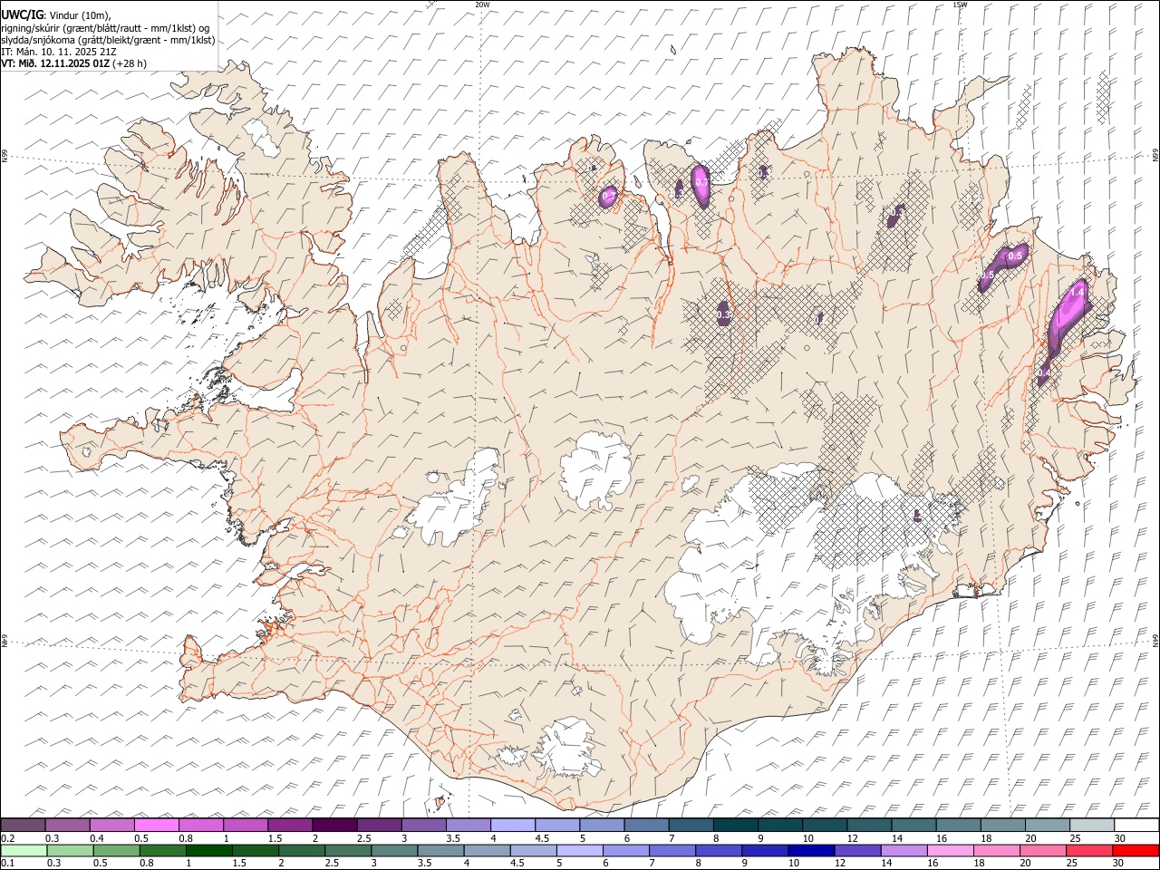
Task: Pick the light lavender swatch labeled 4 in purple legend
Action: (513, 825)
